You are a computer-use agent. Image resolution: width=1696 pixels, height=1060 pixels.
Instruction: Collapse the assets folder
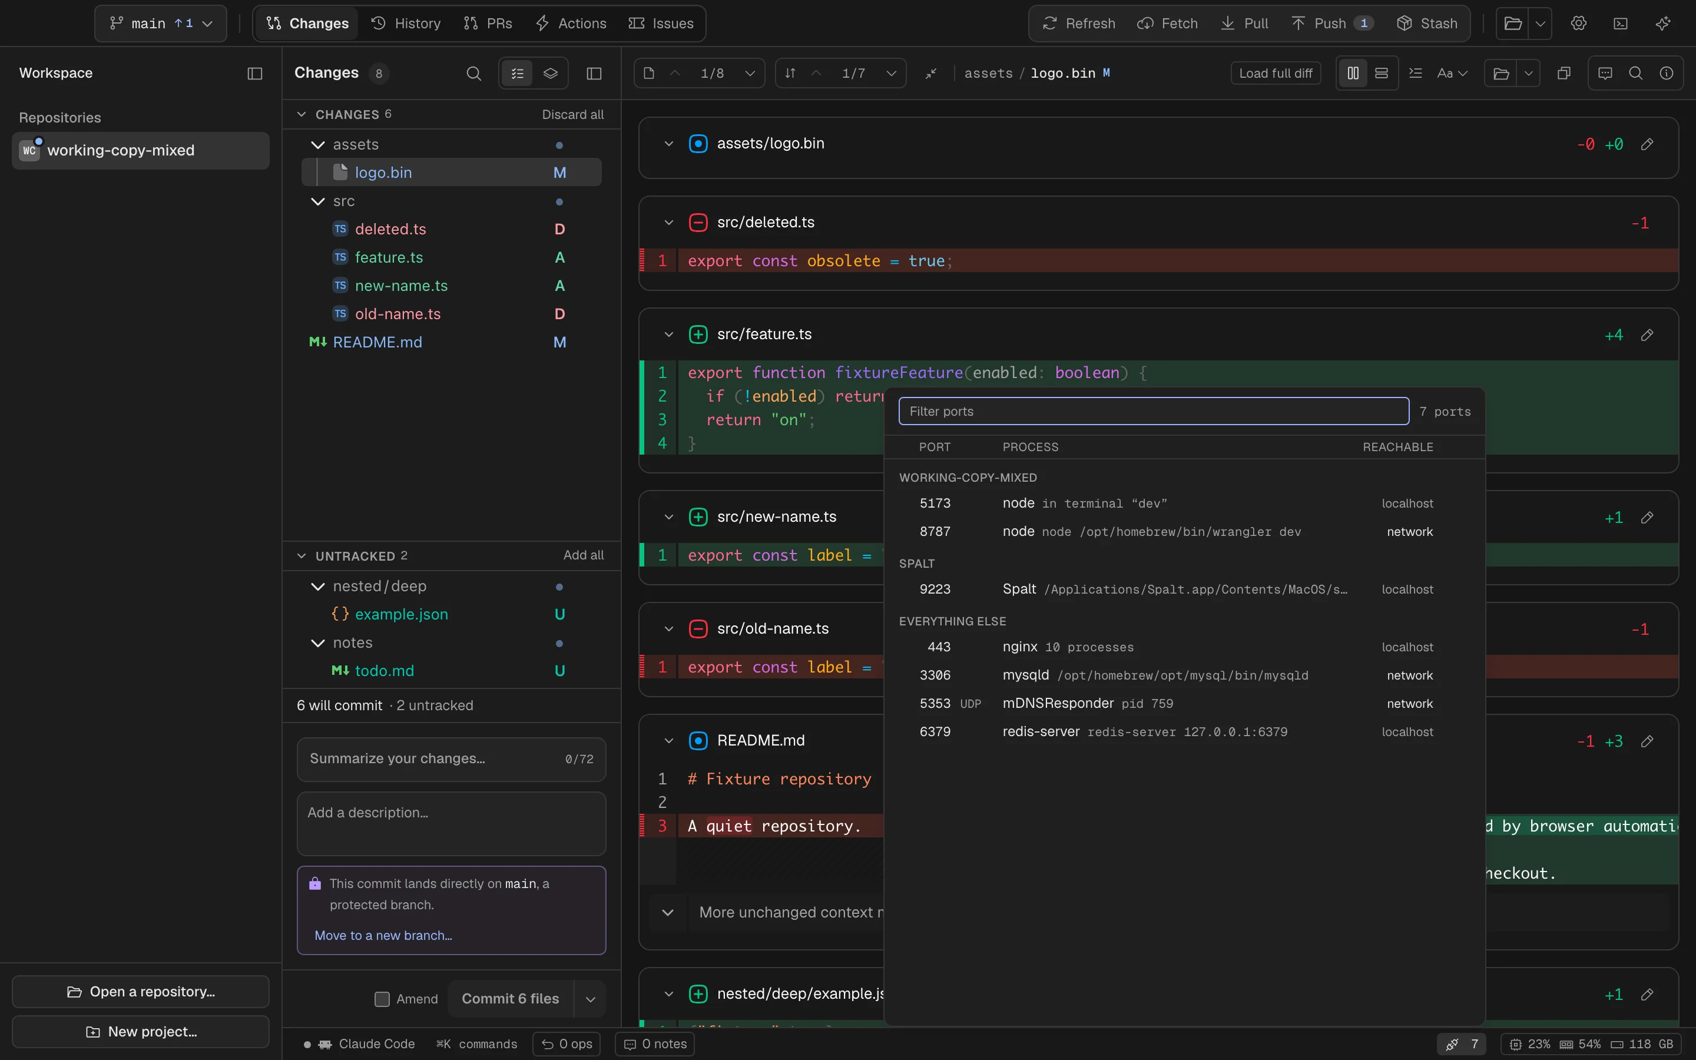[x=317, y=144]
